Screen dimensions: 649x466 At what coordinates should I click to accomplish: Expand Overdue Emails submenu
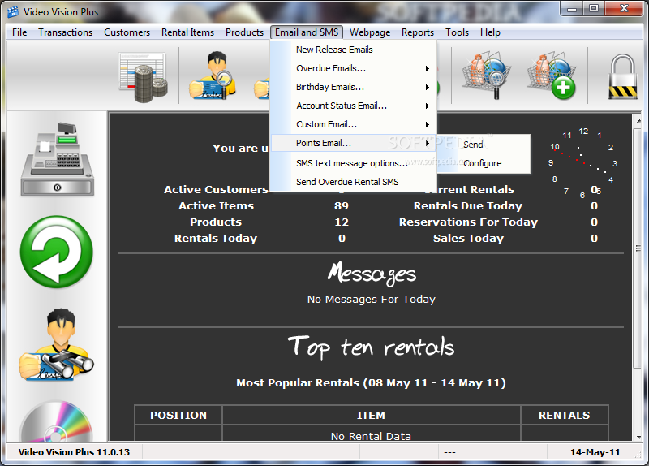(354, 68)
